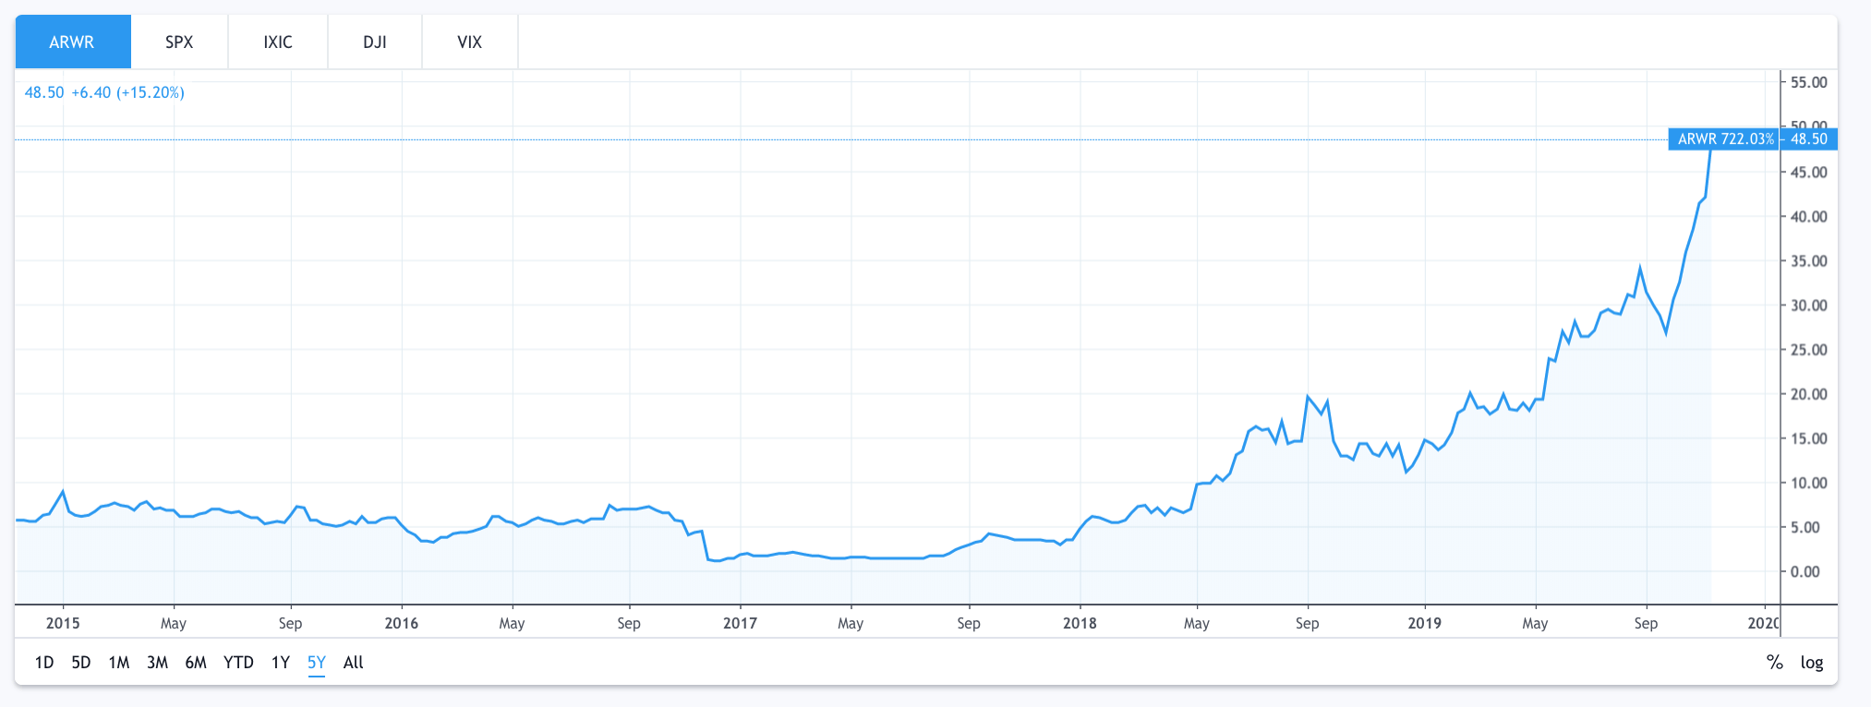Click the 2015 time axis label
The image size is (1871, 707).
tap(63, 623)
